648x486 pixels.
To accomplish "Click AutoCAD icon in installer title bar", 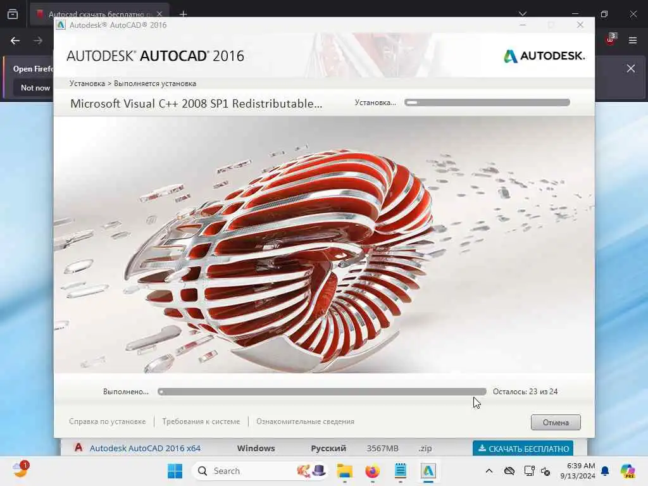I will [x=61, y=25].
